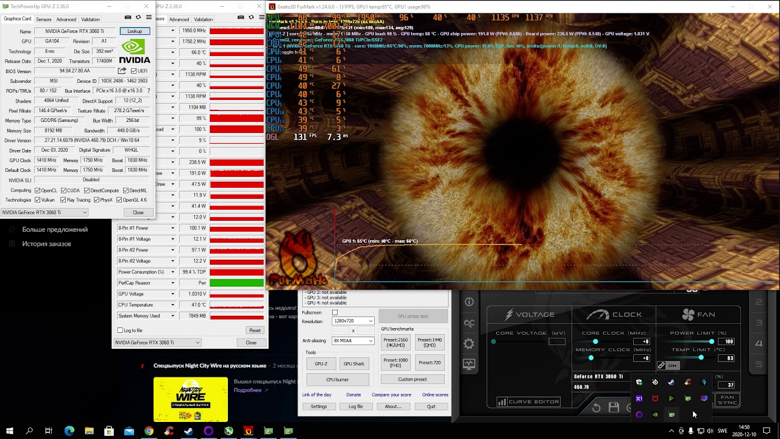Click the Night City Wire thumbnail

coord(191,399)
